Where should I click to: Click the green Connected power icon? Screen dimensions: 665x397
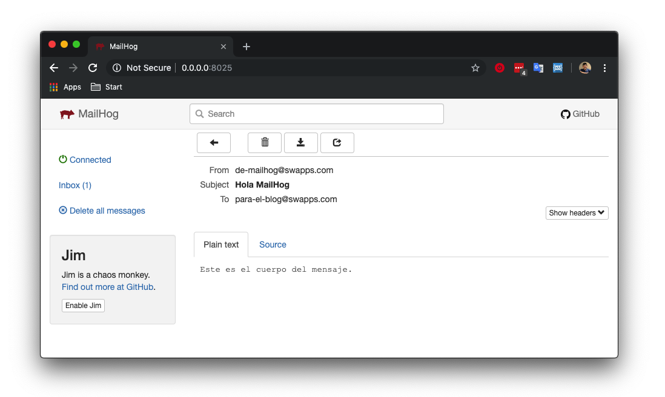[63, 159]
